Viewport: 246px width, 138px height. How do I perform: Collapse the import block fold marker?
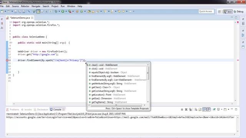pos(12,22)
